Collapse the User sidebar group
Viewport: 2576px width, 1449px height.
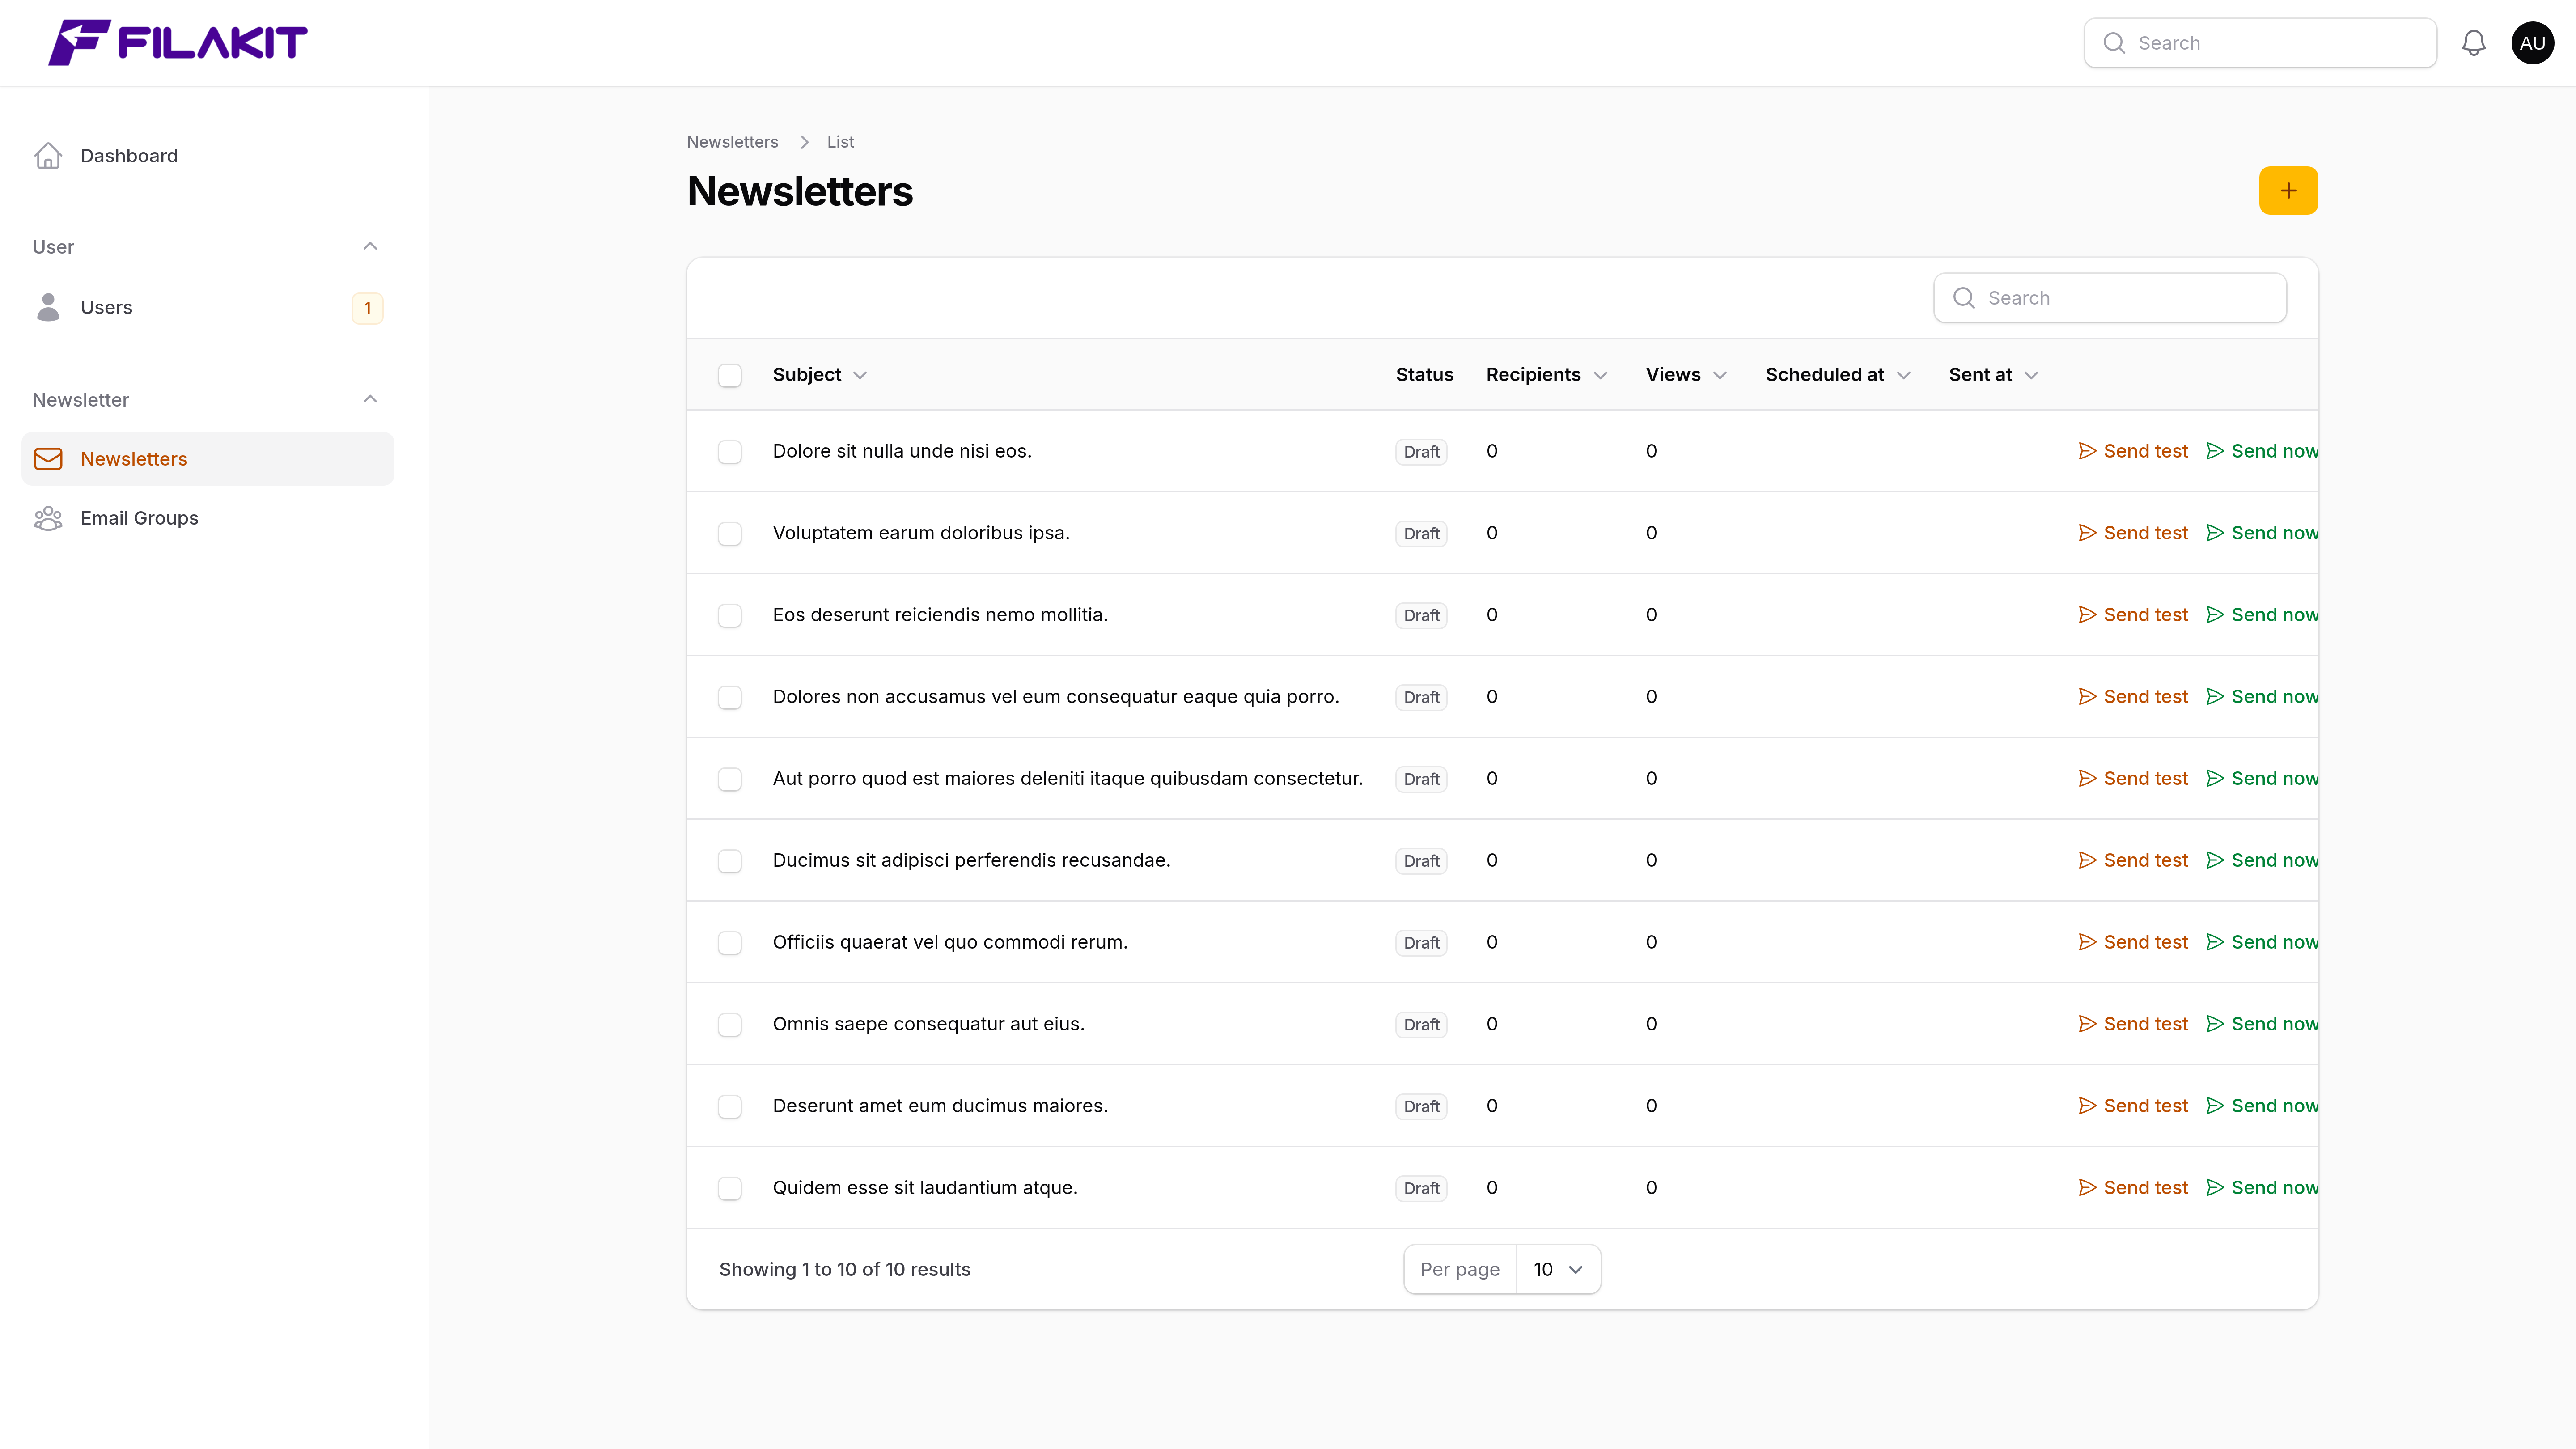(x=370, y=246)
